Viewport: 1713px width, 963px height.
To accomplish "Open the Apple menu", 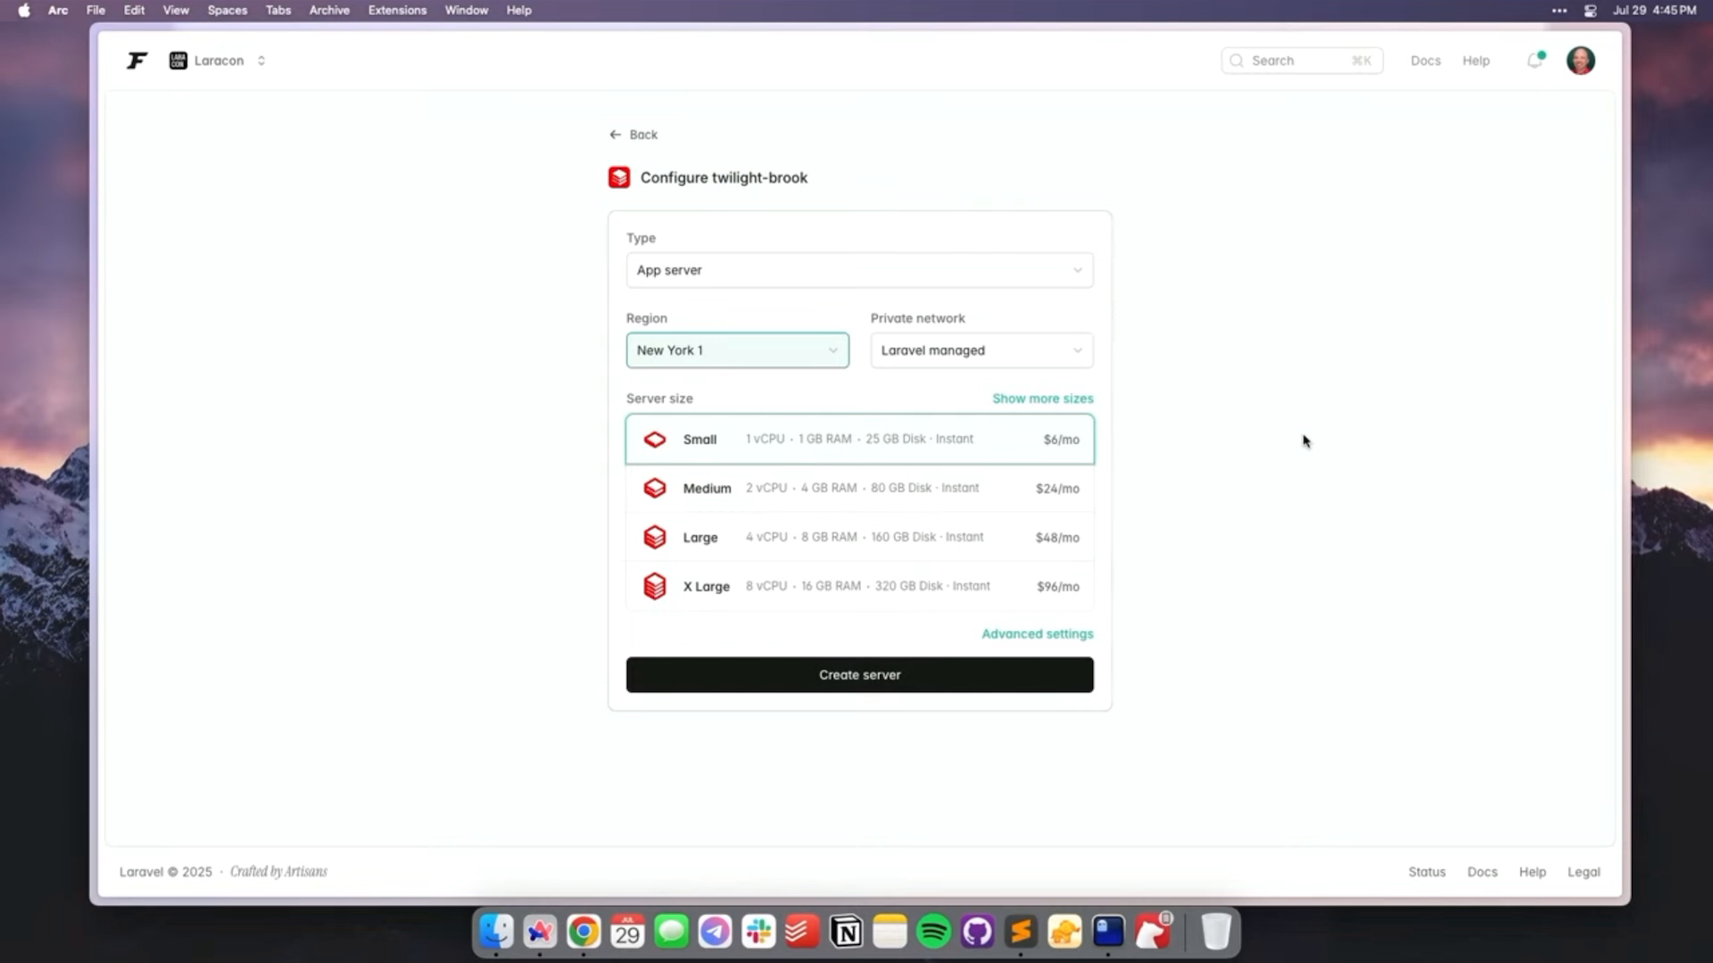I will 24,11.
